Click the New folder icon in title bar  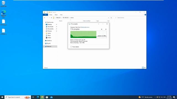(49, 12)
